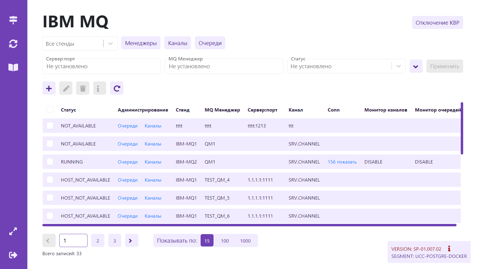Image resolution: width=477 pixels, height=269 pixels.
Task: Check the RUNNING row checkbox
Action: [x=50, y=162]
